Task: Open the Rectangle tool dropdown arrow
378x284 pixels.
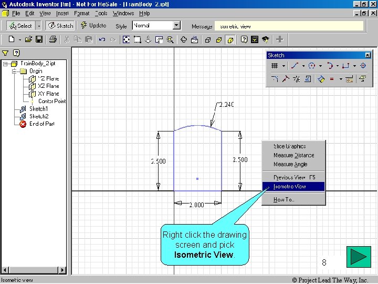Action: pyautogui.click(x=354, y=66)
